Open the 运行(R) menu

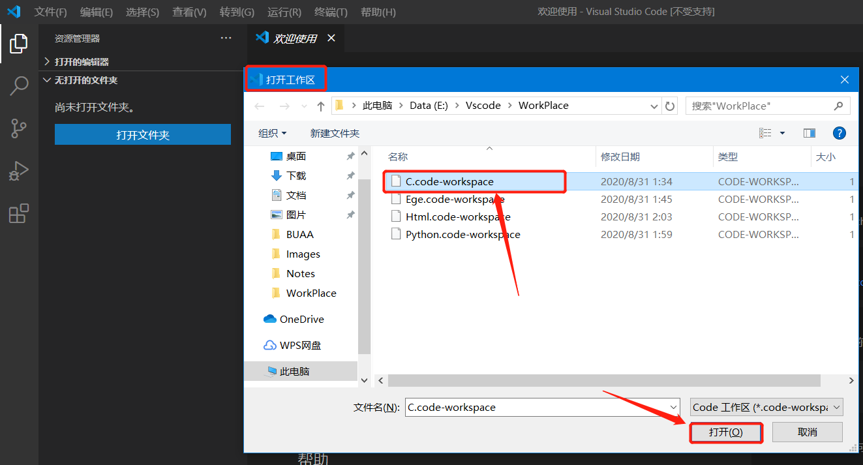[x=284, y=12]
